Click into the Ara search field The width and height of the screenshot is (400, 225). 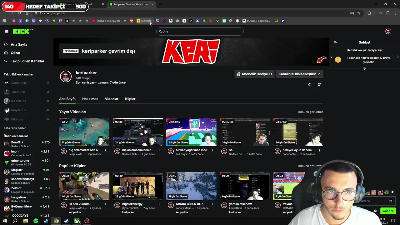click(200, 32)
